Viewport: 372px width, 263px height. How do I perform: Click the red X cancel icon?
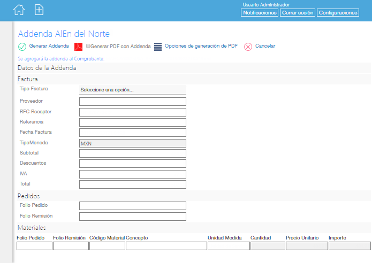(248, 47)
